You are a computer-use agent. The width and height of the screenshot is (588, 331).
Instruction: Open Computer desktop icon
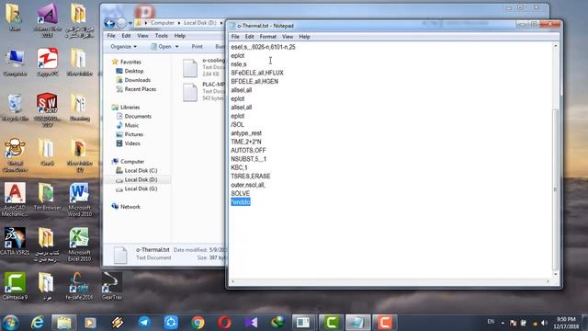tap(15, 63)
